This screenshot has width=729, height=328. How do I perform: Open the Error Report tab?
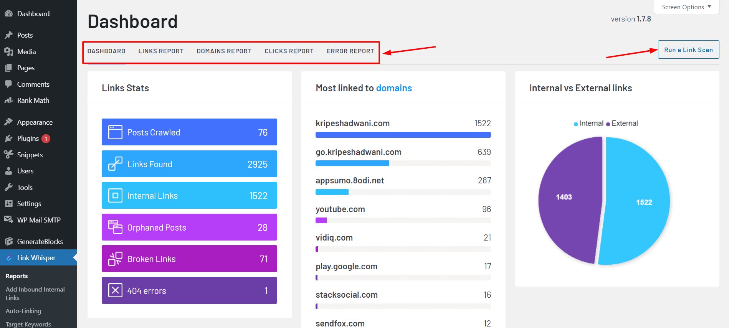350,51
